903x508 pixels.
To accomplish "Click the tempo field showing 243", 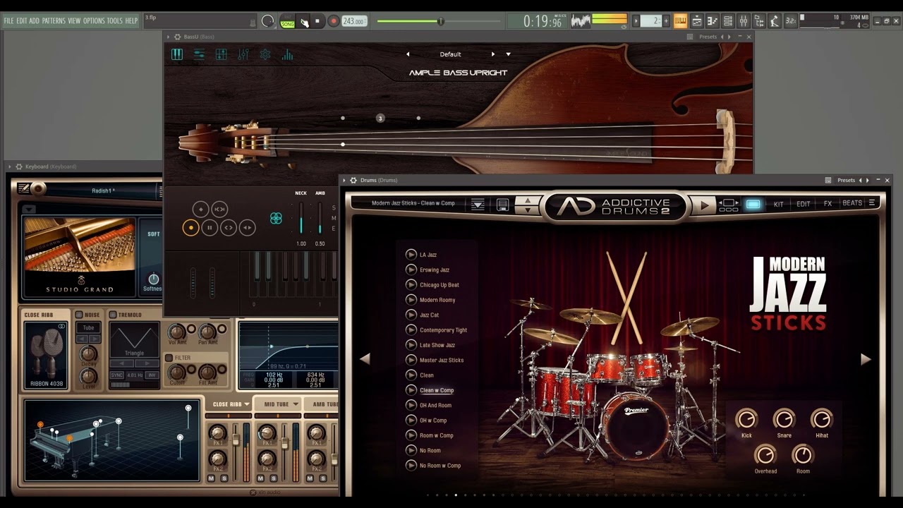I will tap(355, 21).
